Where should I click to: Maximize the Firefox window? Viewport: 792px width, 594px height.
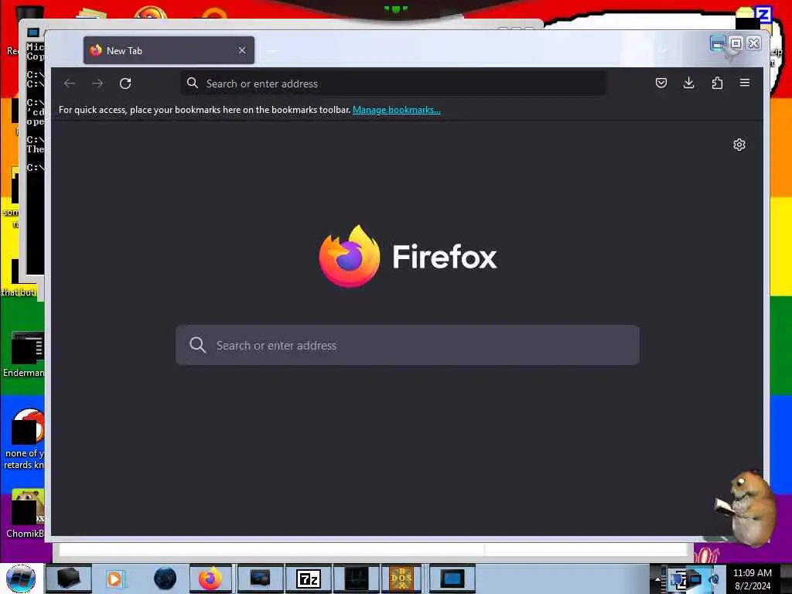click(x=736, y=44)
